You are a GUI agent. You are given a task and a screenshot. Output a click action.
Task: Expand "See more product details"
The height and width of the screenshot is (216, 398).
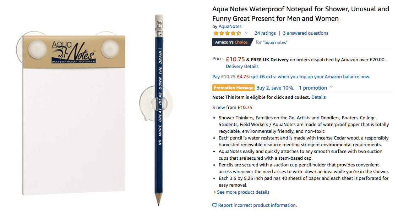[243, 192]
